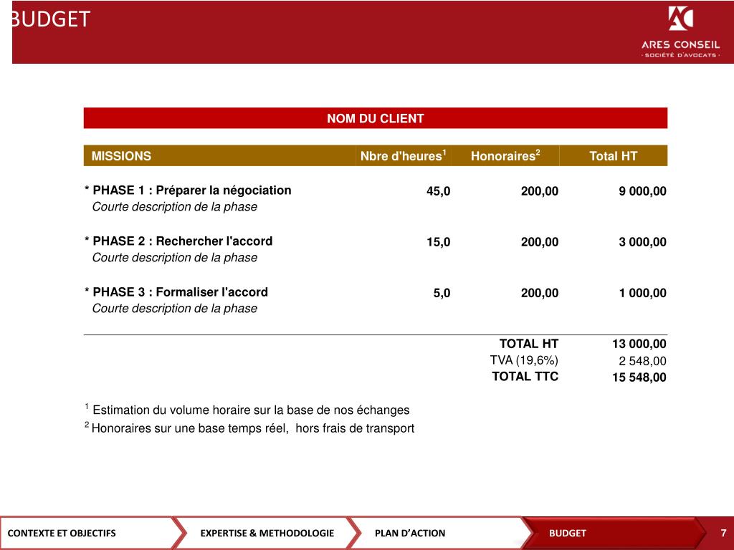Click the 15 548,00 TTC amount

pyautogui.click(x=639, y=377)
